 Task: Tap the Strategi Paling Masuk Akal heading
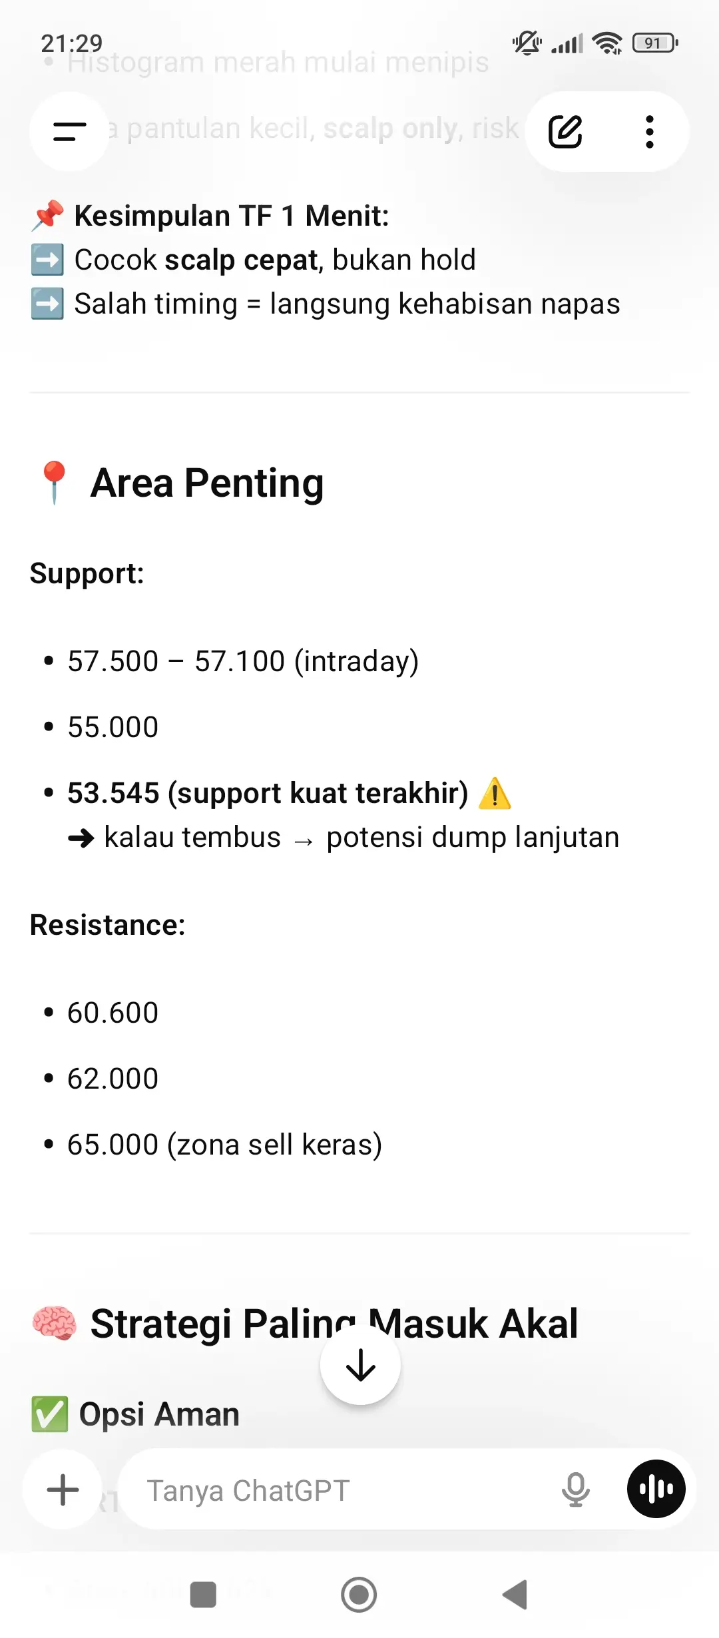point(334,1323)
